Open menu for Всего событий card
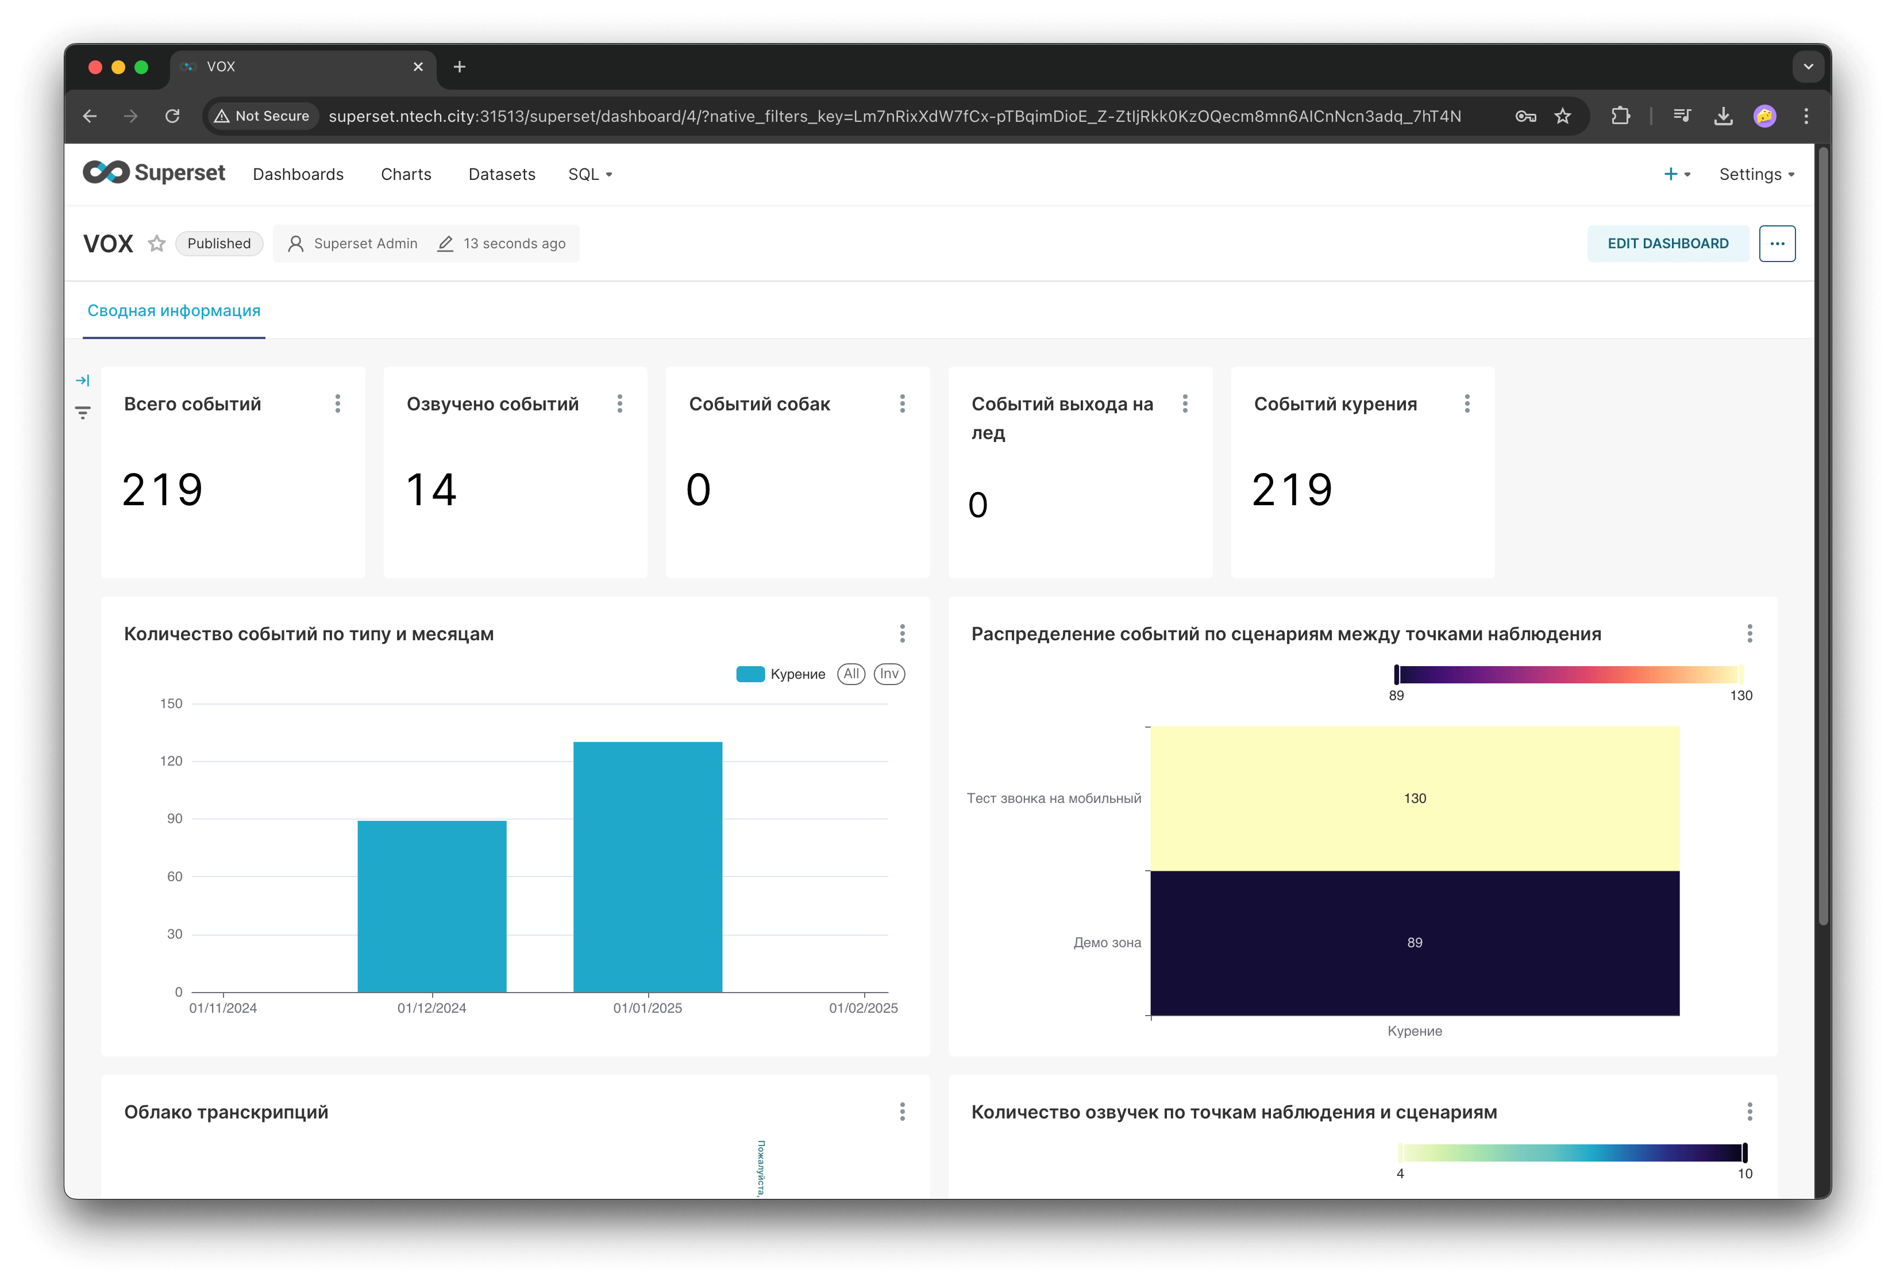This screenshot has width=1896, height=1284. [x=337, y=403]
